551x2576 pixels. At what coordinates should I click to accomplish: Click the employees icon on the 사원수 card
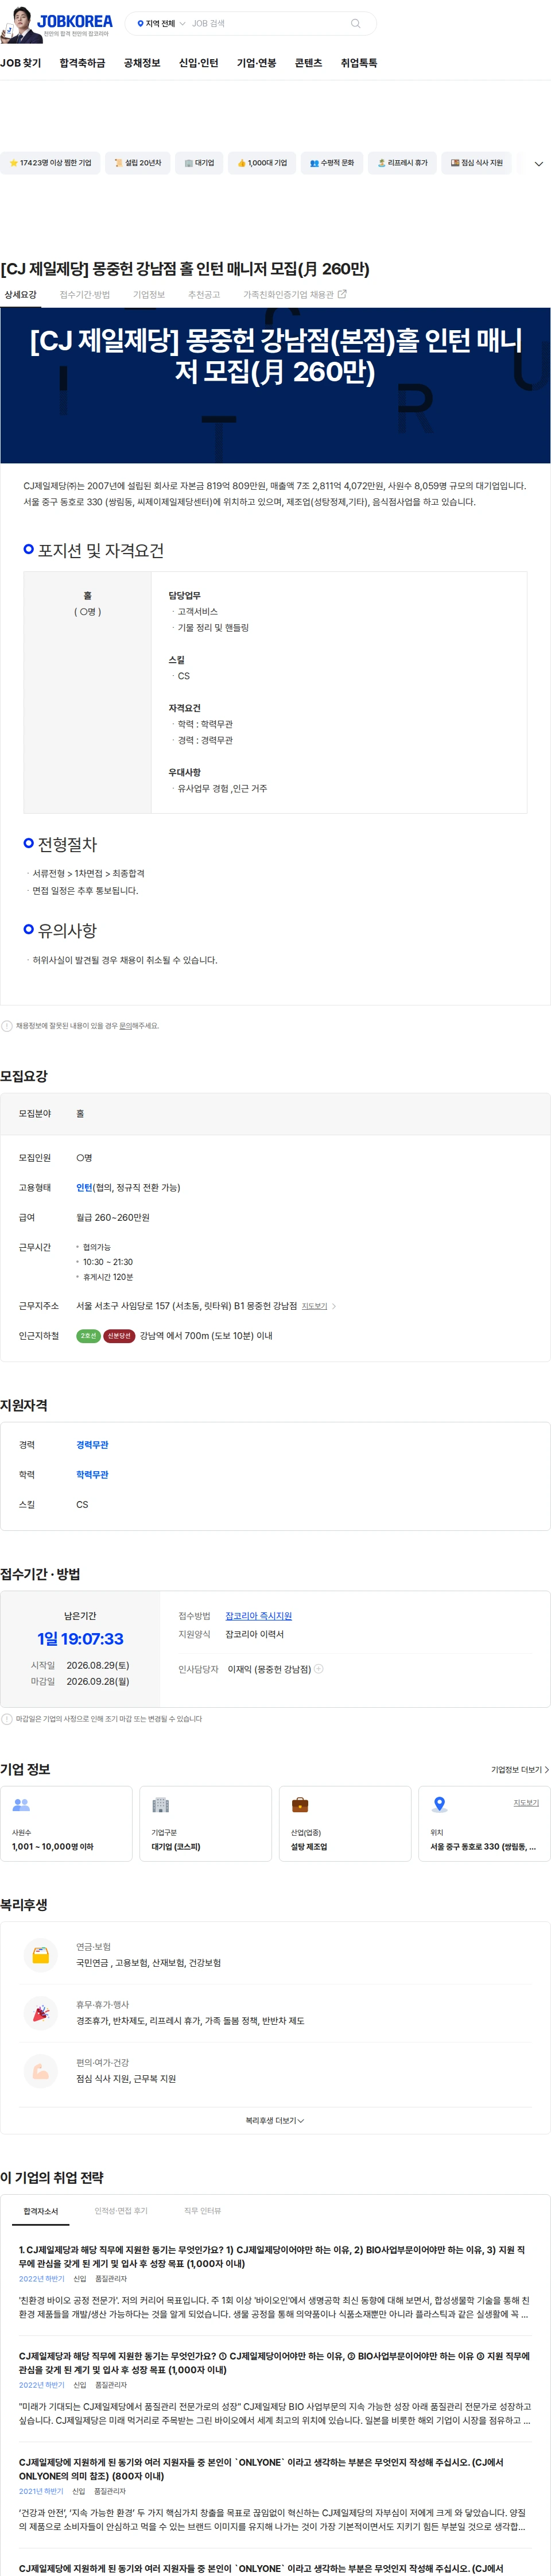tap(21, 1805)
